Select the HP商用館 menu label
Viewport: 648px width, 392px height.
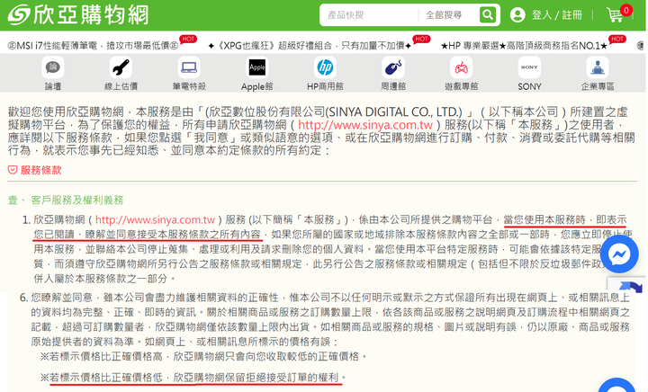pos(325,86)
